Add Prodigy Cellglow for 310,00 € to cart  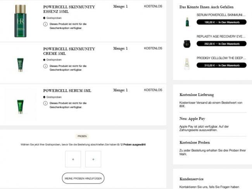pos(221,65)
